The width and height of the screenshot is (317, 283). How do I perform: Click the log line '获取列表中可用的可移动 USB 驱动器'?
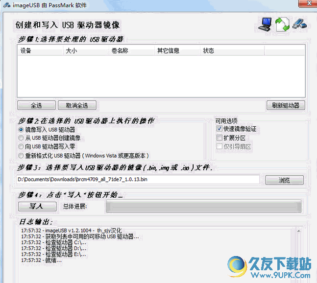(x=80, y=236)
